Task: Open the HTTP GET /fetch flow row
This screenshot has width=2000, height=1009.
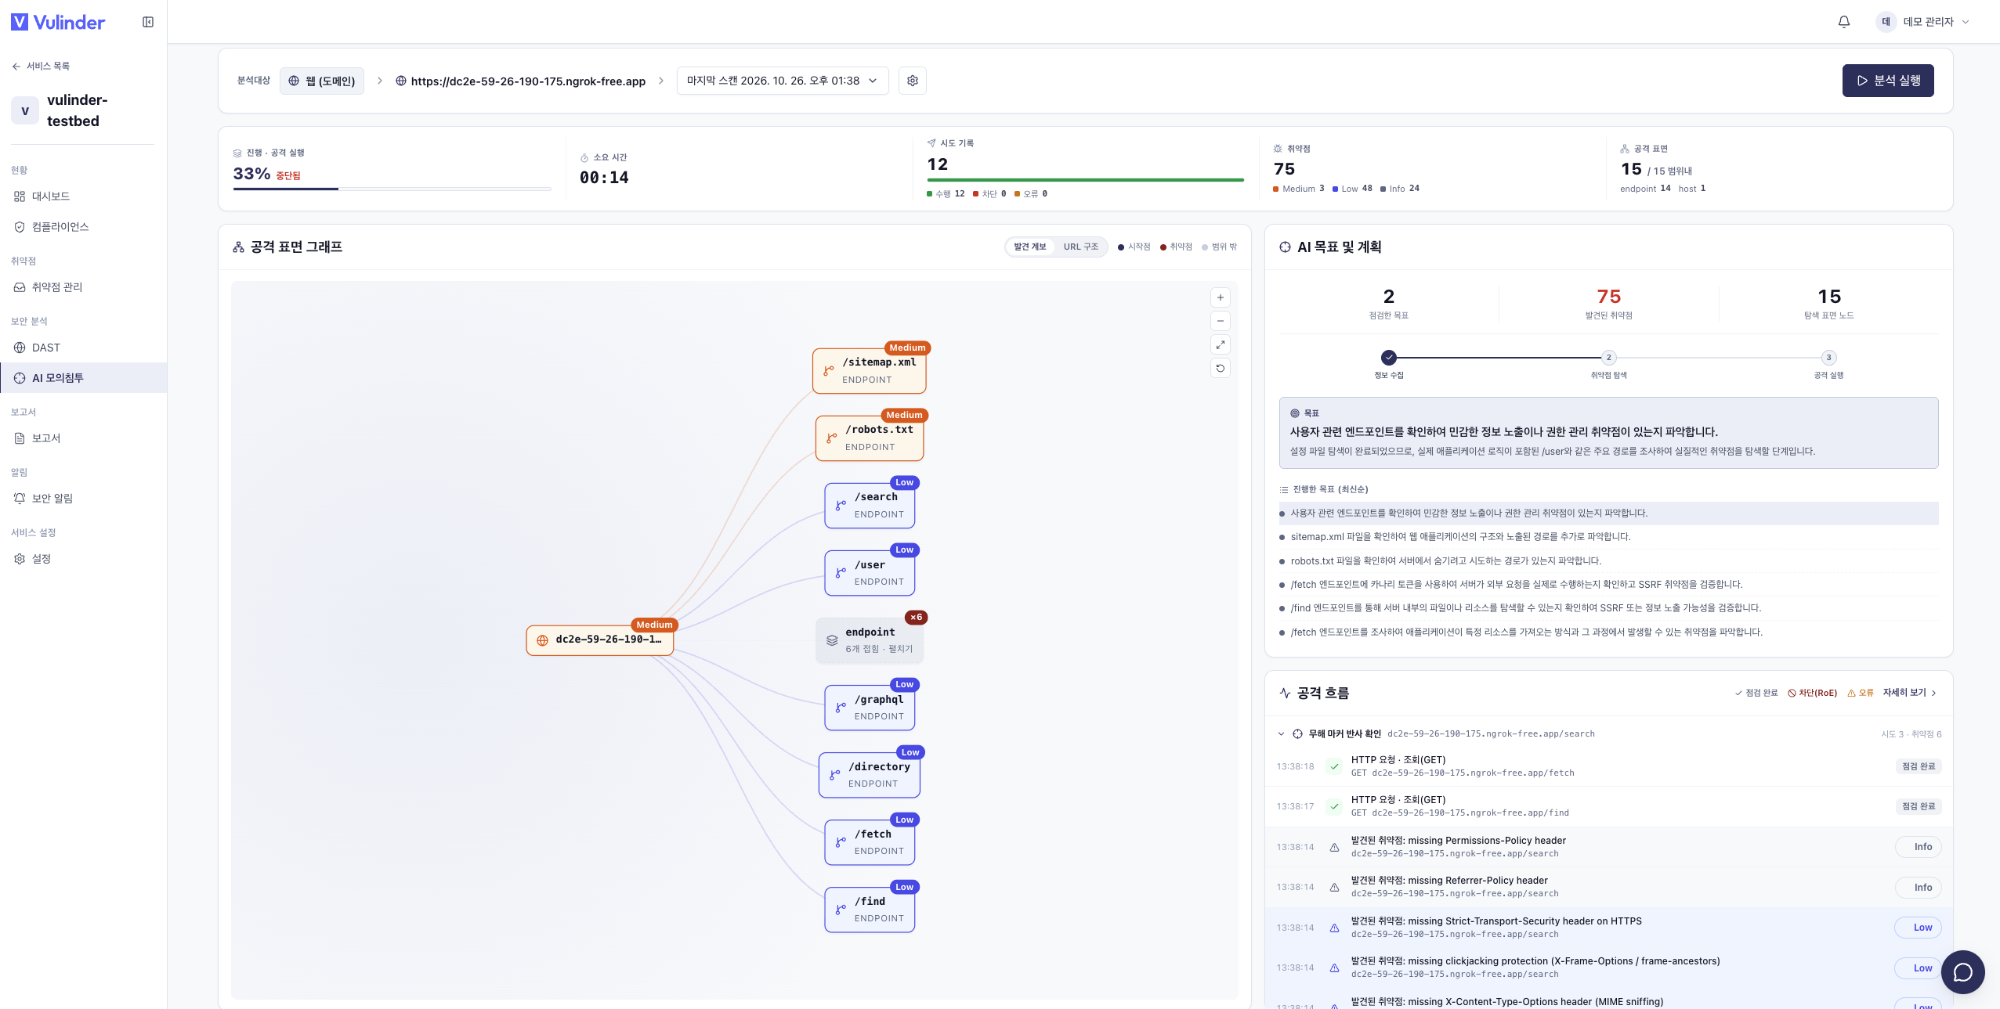Action: click(1608, 766)
